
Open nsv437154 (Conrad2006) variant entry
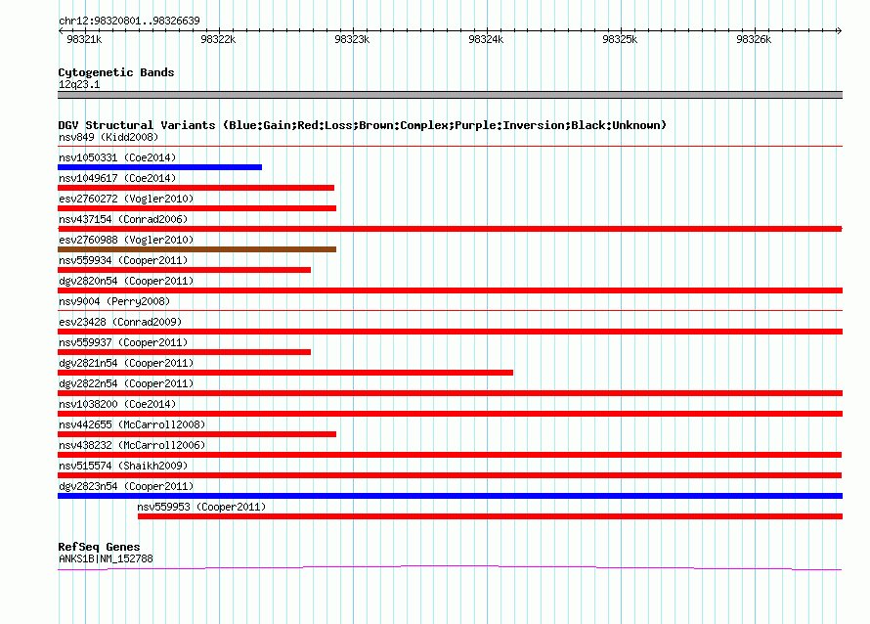click(123, 219)
